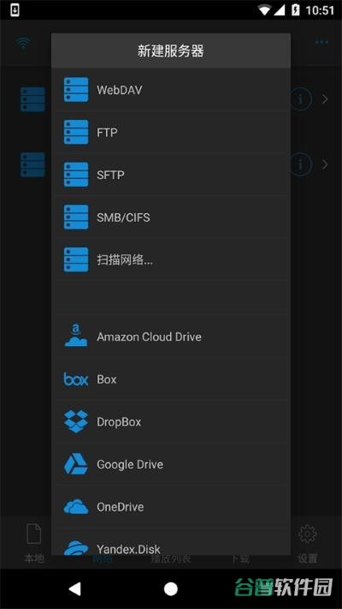This screenshot has width=342, height=609.
Task: Expand the first background server's chevron
Action: point(325,99)
